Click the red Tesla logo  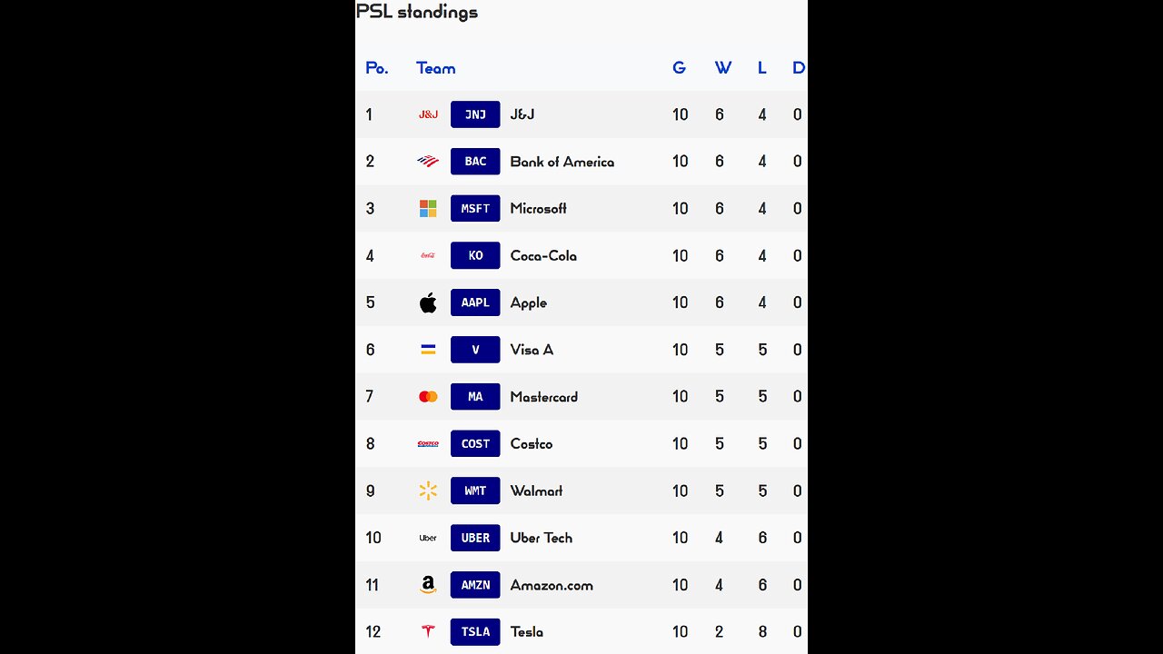tap(428, 632)
